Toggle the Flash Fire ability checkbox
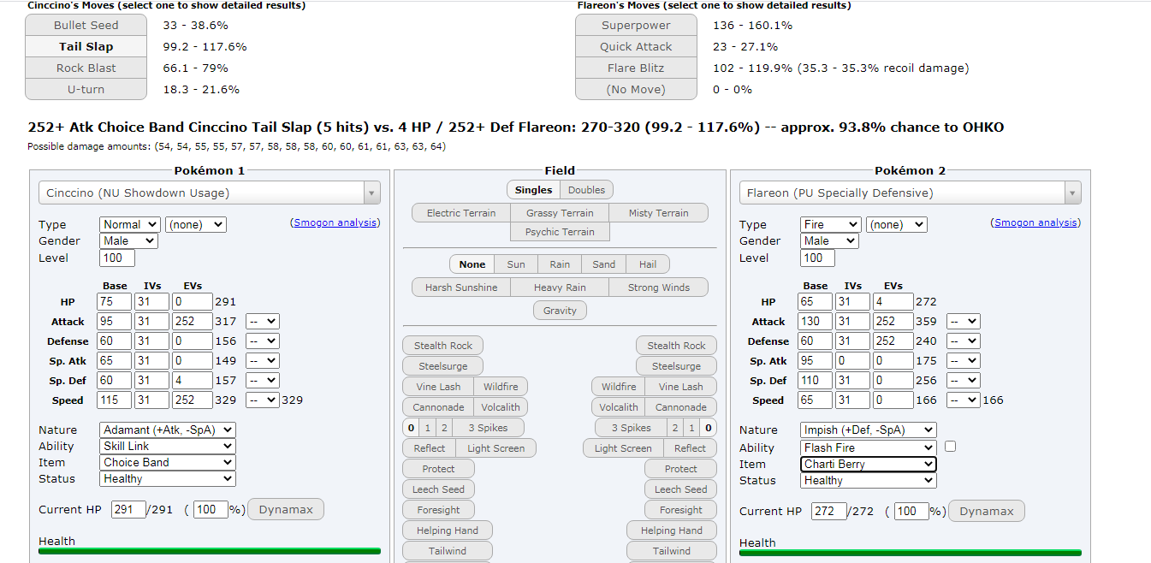This screenshot has width=1151, height=563. [x=950, y=447]
